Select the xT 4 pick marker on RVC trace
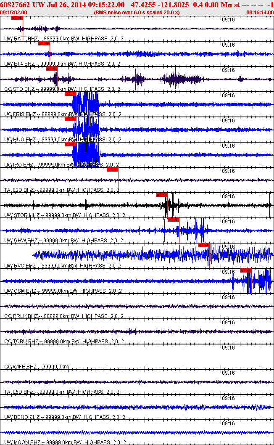The image size is (274, 445). point(204,245)
